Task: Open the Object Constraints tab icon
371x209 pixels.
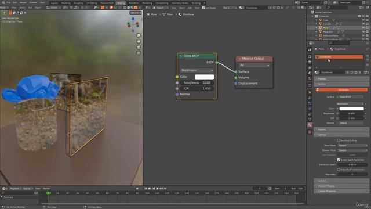Action: click(x=310, y=114)
